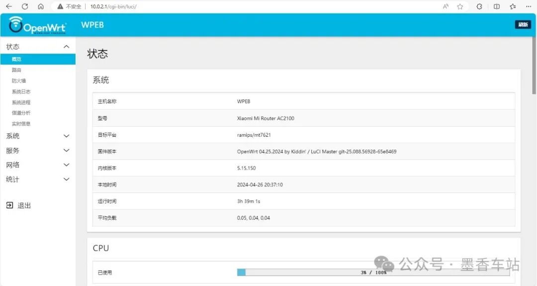
Task: Click the kernel version value 5.15.150
Action: point(246,168)
